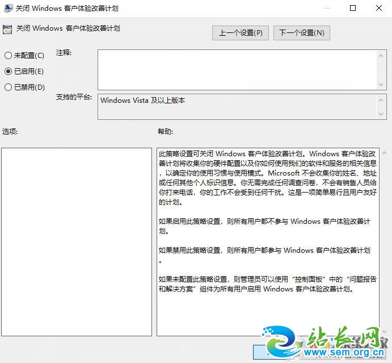Click the title bar application icon

[x=8, y=8]
